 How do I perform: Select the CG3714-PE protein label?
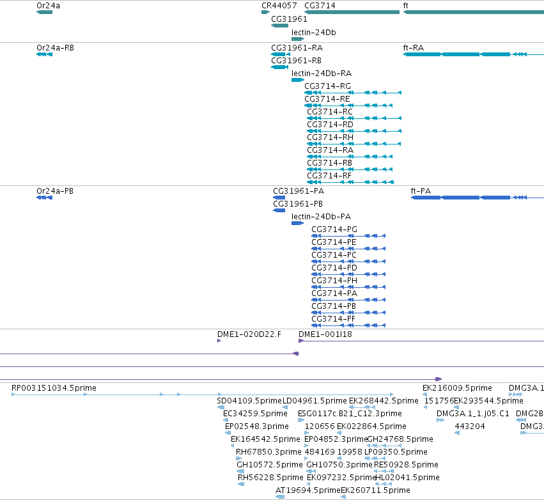tap(334, 242)
